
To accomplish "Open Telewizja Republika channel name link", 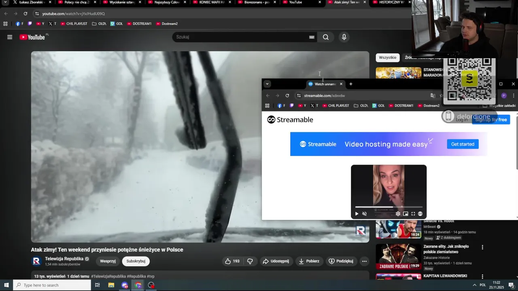I will [x=64, y=259].
